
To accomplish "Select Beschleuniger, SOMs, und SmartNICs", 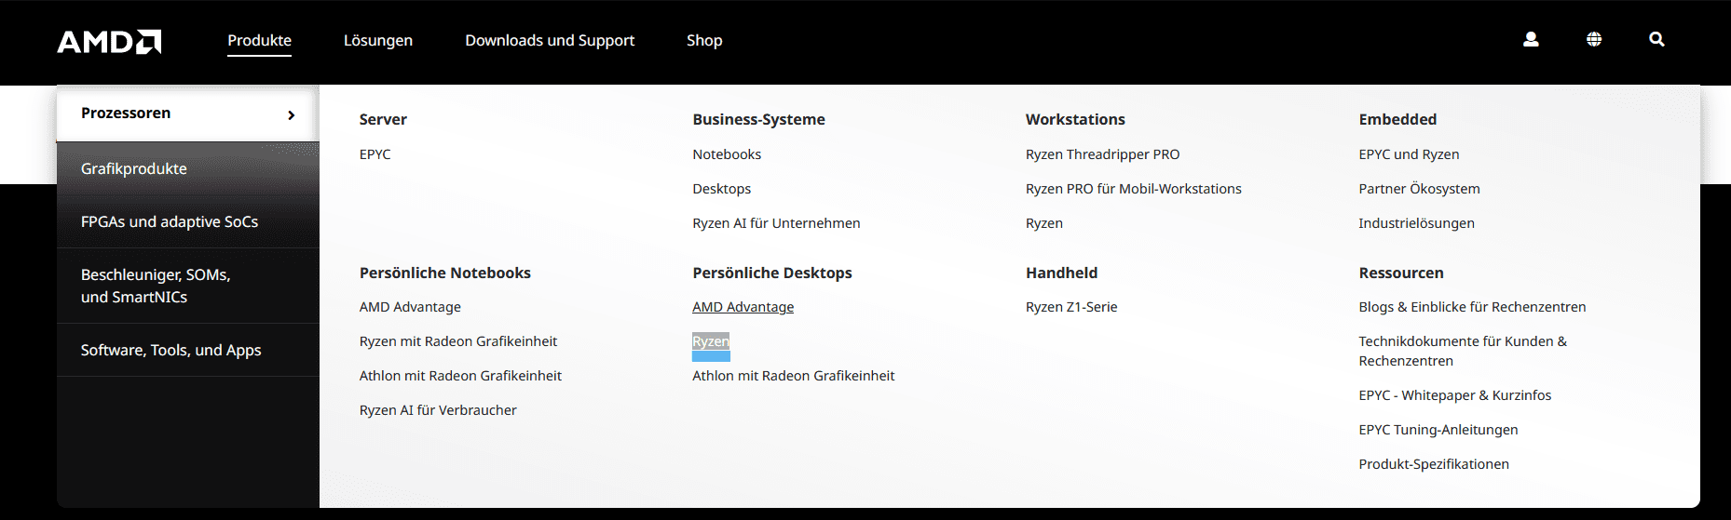I will click(x=188, y=286).
